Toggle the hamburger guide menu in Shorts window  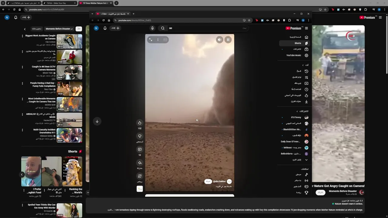[x=306, y=28]
